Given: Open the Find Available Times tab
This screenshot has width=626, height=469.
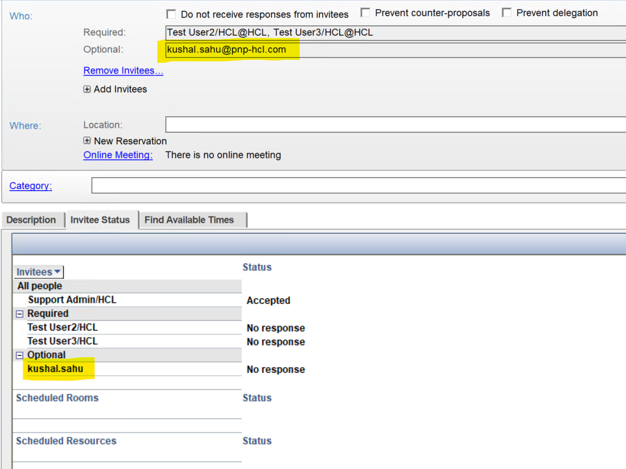Looking at the screenshot, I should click(189, 220).
